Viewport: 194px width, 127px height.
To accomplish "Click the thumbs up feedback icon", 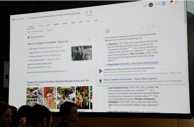I will pos(143,27).
